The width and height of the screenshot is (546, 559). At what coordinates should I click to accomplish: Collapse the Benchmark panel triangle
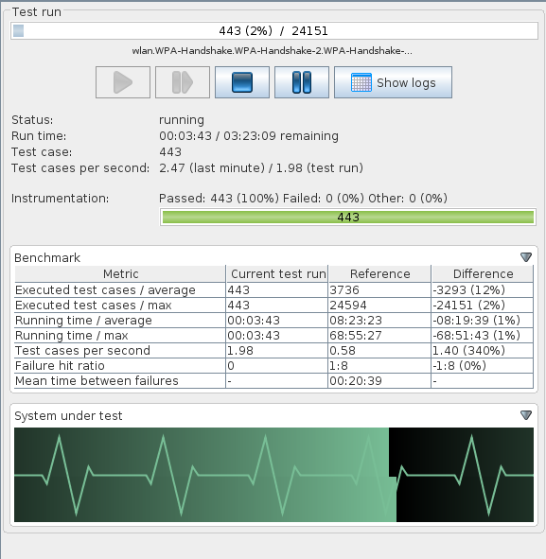[526, 257]
